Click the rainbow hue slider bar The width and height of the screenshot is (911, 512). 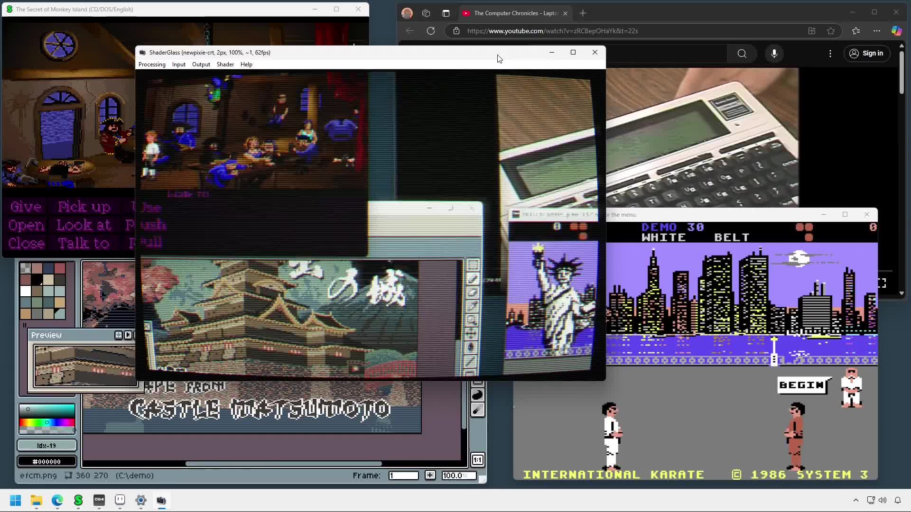[46, 422]
